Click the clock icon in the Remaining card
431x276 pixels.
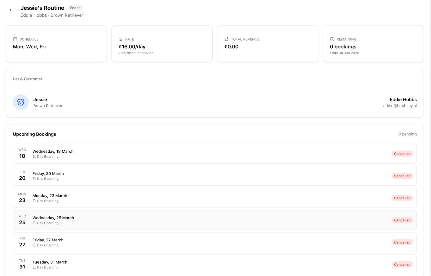[332, 39]
